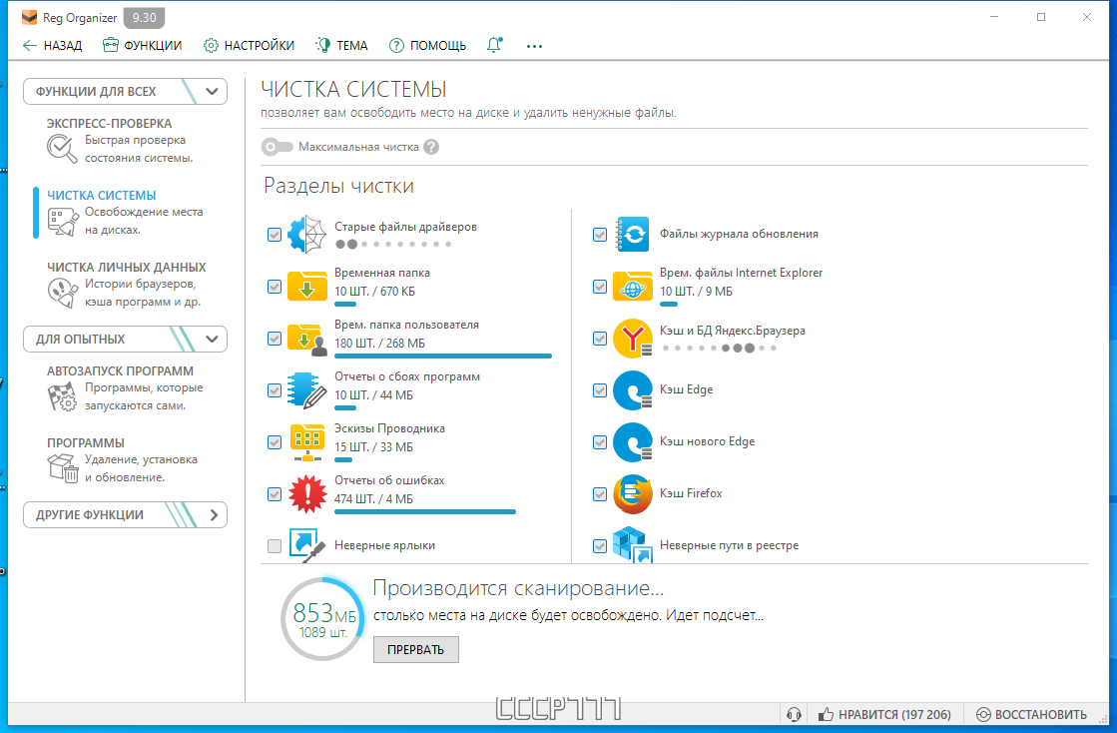Click the notification bell icon
The height and width of the screenshot is (733, 1117).
pyautogui.click(x=494, y=46)
